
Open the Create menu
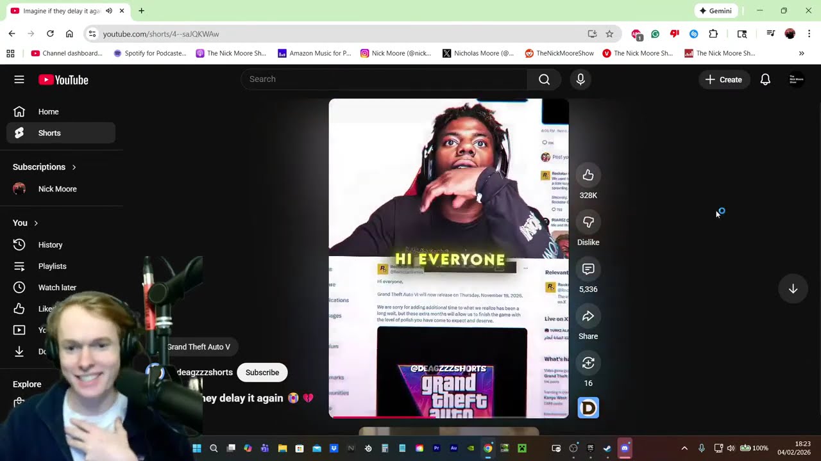[724, 79]
